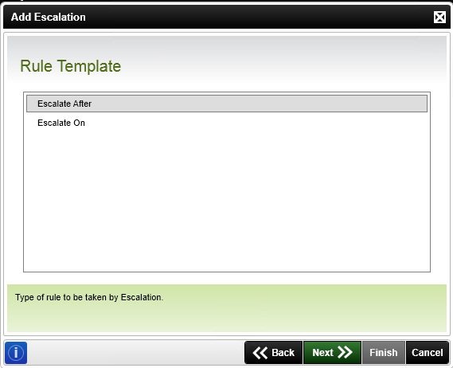Click the Rule Template heading
Image resolution: width=453 pixels, height=368 pixels.
pyautogui.click(x=71, y=66)
